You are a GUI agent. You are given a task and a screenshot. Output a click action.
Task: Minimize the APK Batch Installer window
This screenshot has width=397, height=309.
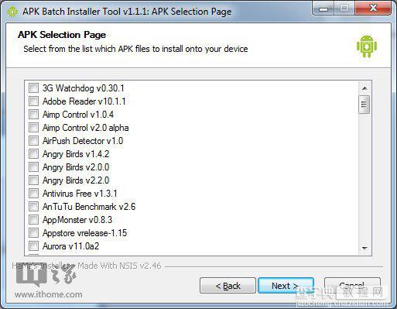(x=323, y=9)
